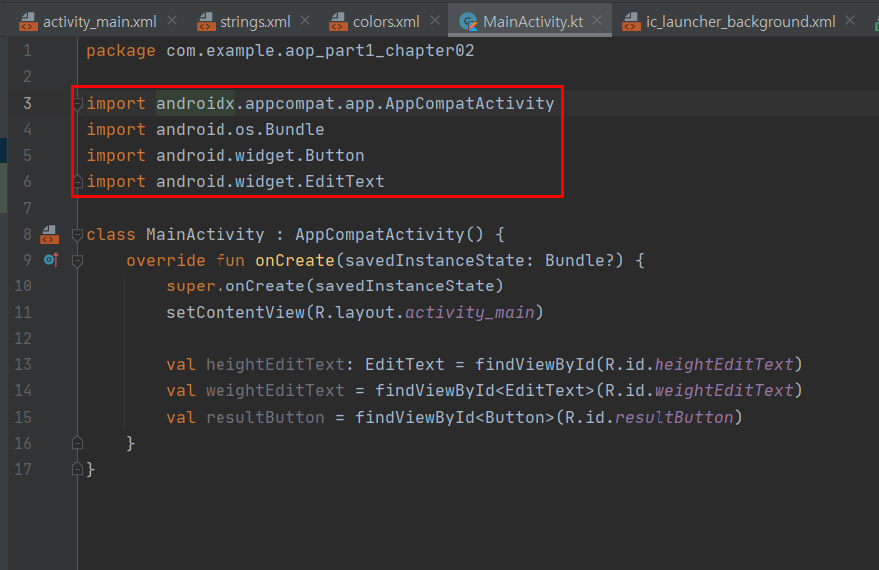Click 'android.widget.EditText' import text

tap(270, 182)
